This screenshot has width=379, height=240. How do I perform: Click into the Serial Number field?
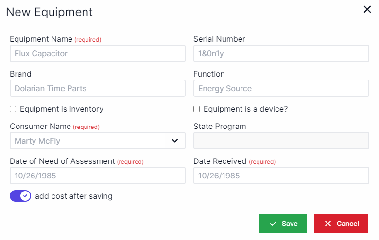[281, 53]
